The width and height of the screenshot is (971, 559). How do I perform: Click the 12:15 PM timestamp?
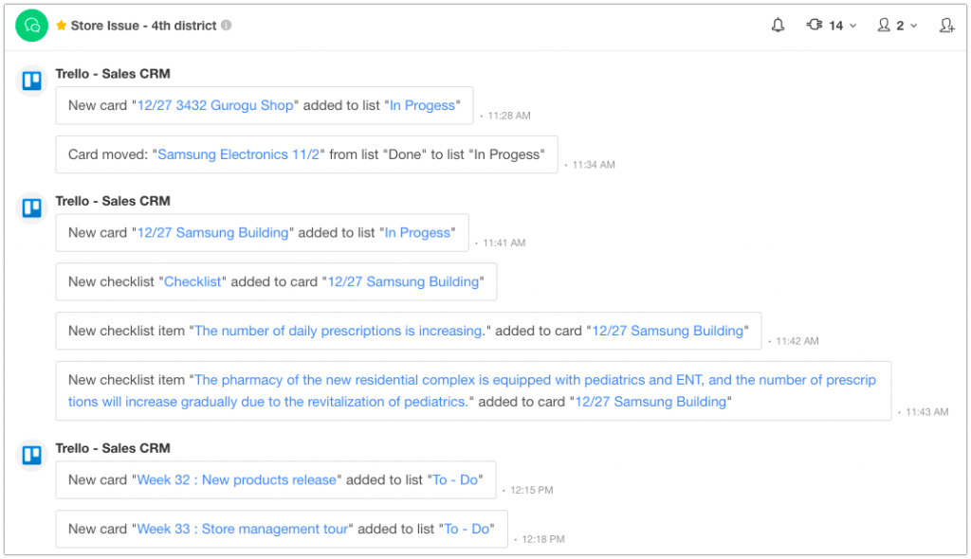tap(531, 490)
